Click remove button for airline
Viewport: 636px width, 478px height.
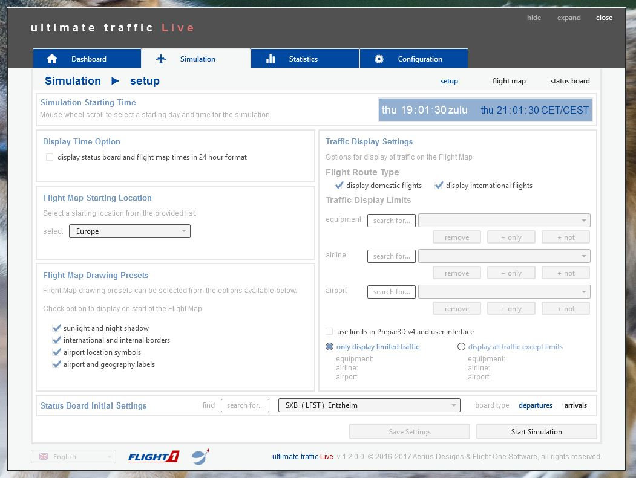click(x=457, y=273)
